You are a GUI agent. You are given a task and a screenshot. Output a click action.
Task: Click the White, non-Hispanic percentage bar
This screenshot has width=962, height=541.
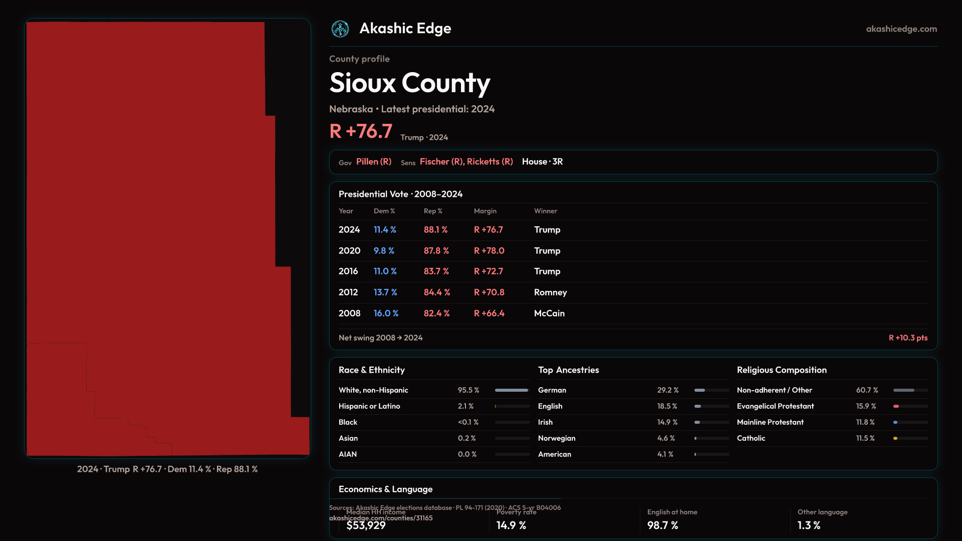point(512,390)
